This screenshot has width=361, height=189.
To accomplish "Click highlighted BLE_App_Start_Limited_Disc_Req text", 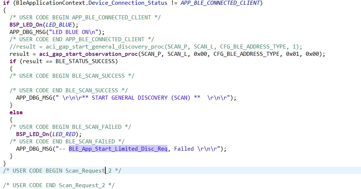I will point(118,149).
